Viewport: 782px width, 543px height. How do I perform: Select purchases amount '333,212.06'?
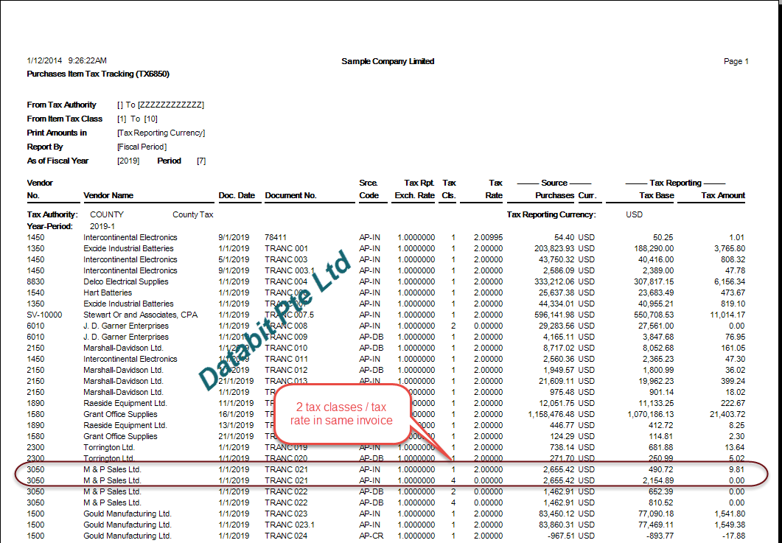point(554,281)
